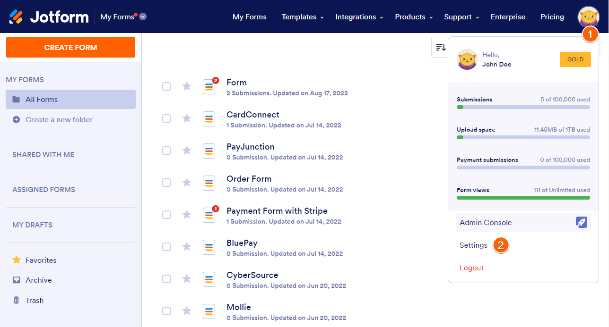This screenshot has height=327, width=609.
Task: Expand SHARED WITH ME section
Action: 43,155
